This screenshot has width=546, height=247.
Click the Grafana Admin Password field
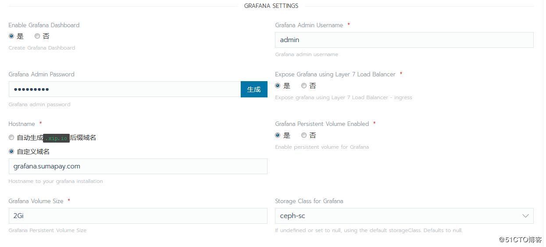125,89
